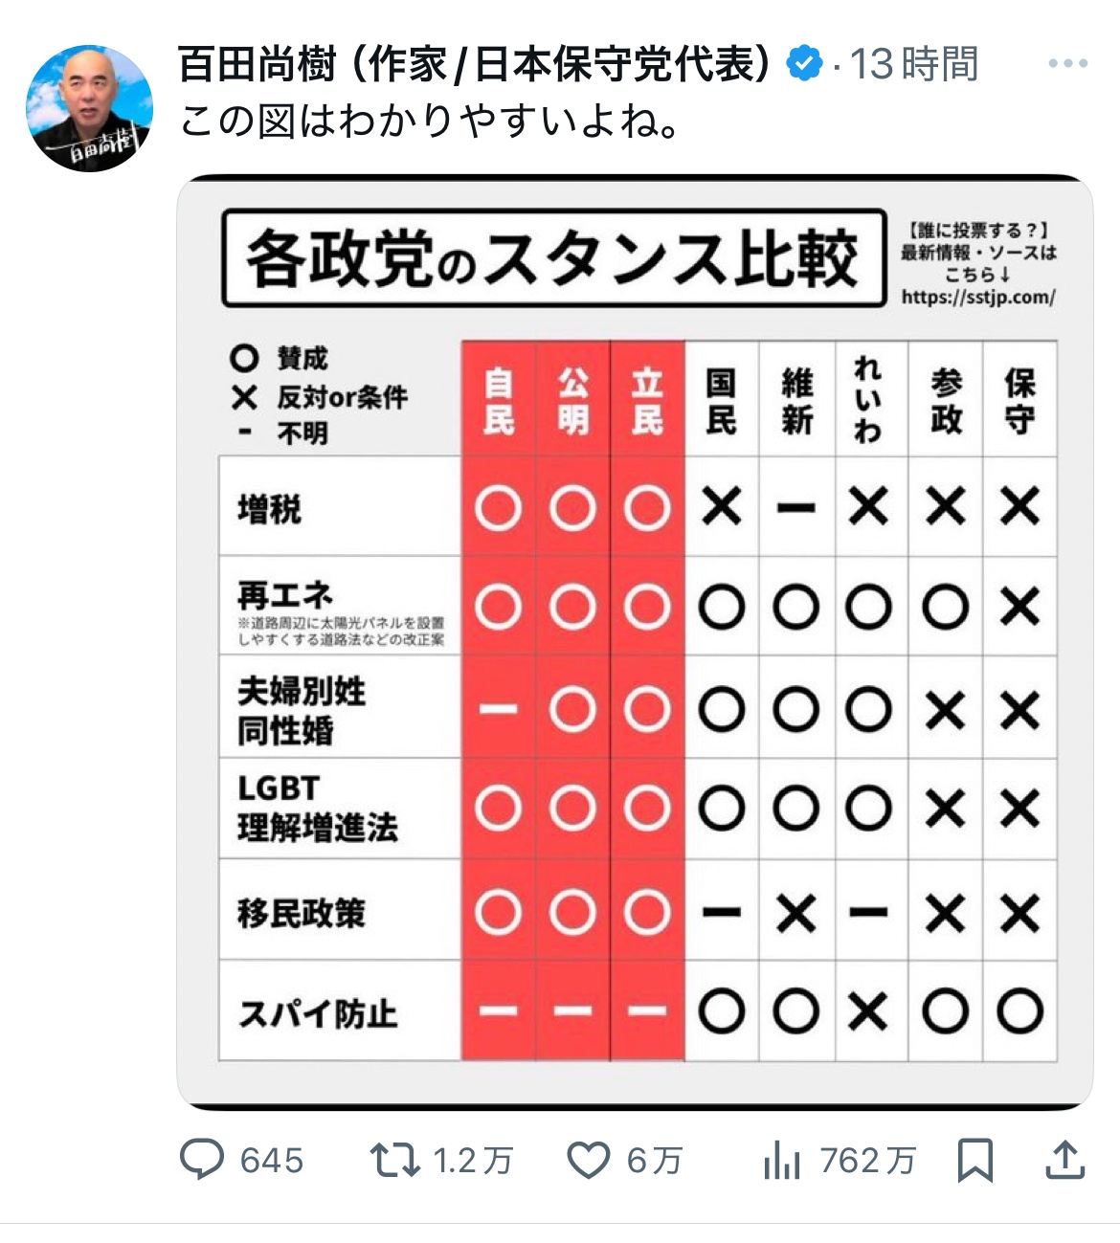
Task: Open the sstjp.com URL in image
Action: coord(977,297)
